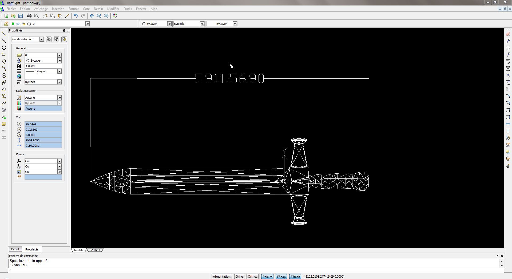Click the Print icon
The height and width of the screenshot is (279, 512).
click(29, 16)
